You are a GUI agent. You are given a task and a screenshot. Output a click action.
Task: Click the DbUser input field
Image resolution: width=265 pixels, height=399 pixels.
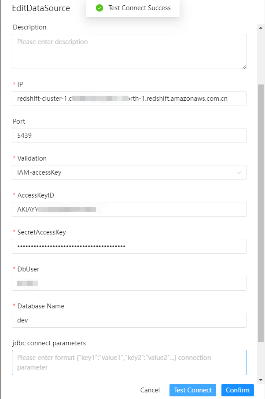[x=129, y=283]
